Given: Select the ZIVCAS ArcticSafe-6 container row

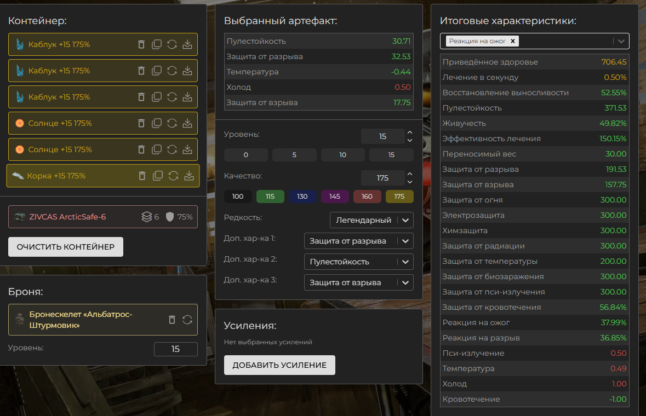Looking at the screenshot, I should pyautogui.click(x=103, y=217).
